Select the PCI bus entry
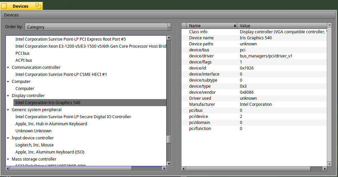Screen dimensions: 338x177 click(x=23, y=53)
